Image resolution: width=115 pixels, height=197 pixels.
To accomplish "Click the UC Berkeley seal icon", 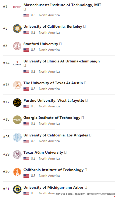I will point(17,29).
